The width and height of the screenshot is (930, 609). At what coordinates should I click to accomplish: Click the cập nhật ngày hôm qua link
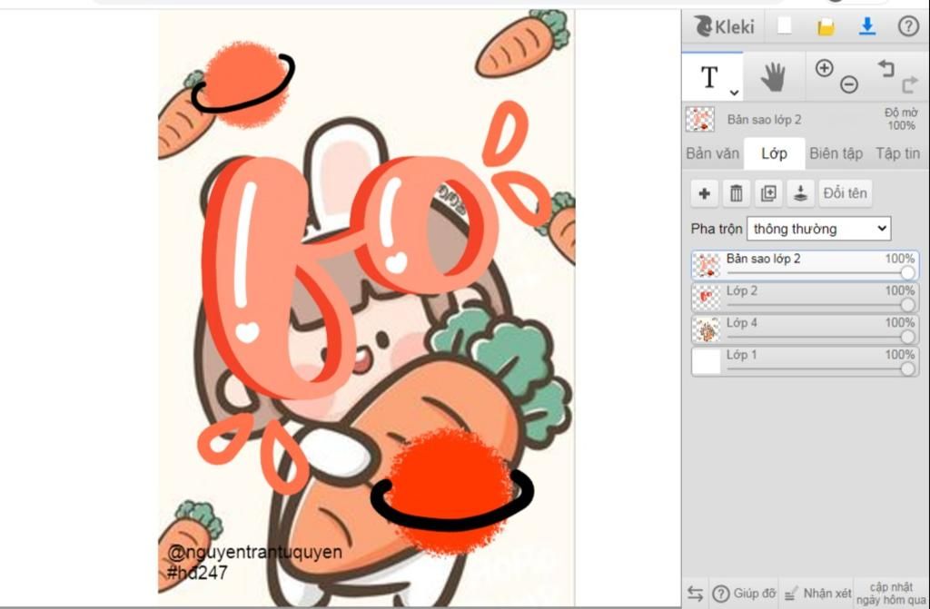click(x=891, y=594)
